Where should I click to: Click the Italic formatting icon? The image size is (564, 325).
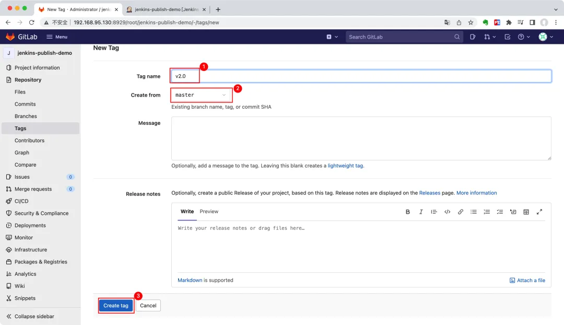(x=421, y=212)
